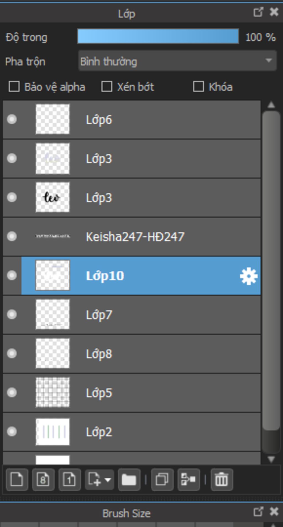Hide the Lớp6 layer visibility
The width and height of the screenshot is (283, 527).
click(x=12, y=119)
